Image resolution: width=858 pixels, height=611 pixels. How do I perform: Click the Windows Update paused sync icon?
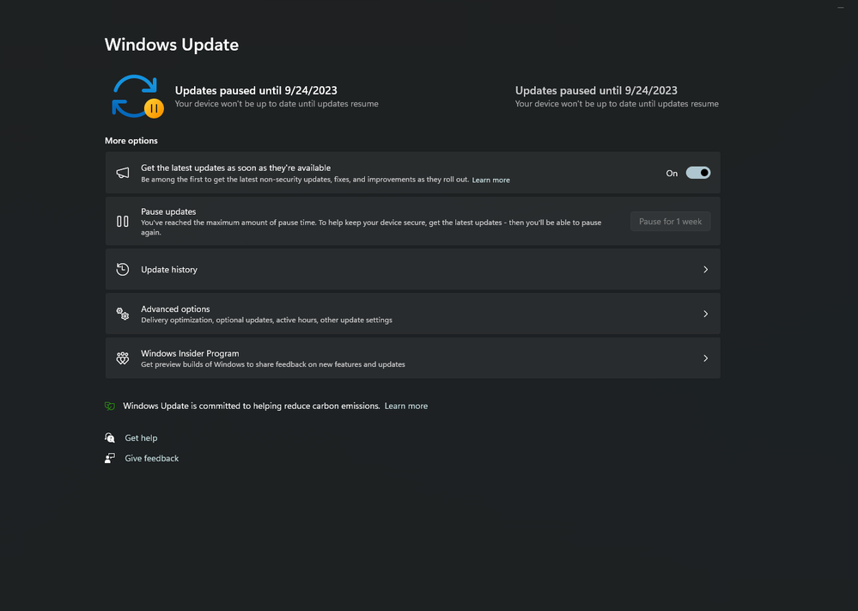[136, 96]
